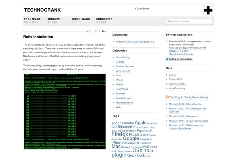Open the Web category
The height and width of the screenshot is (158, 237).
coord(118,107)
